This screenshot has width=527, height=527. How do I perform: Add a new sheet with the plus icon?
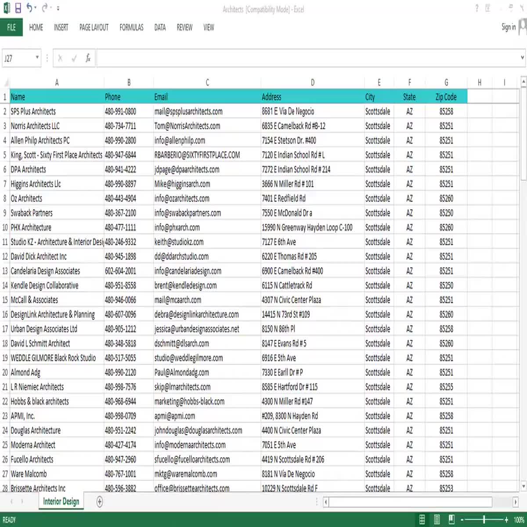pyautogui.click(x=100, y=502)
